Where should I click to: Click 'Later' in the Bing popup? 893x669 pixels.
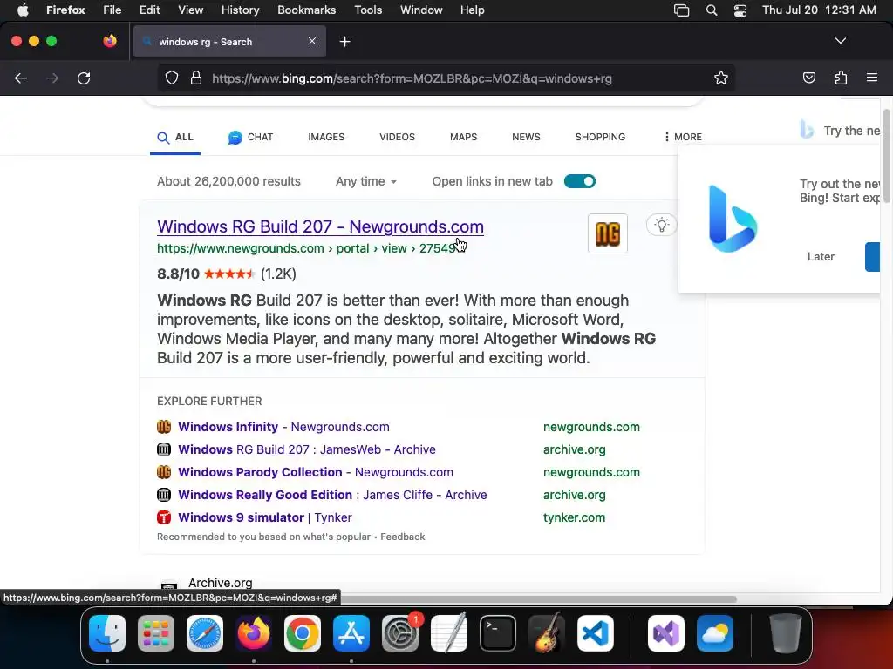pyautogui.click(x=821, y=257)
